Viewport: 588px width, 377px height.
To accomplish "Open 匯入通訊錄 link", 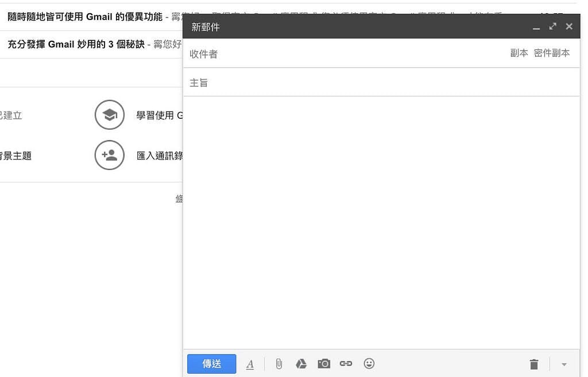I will point(160,156).
